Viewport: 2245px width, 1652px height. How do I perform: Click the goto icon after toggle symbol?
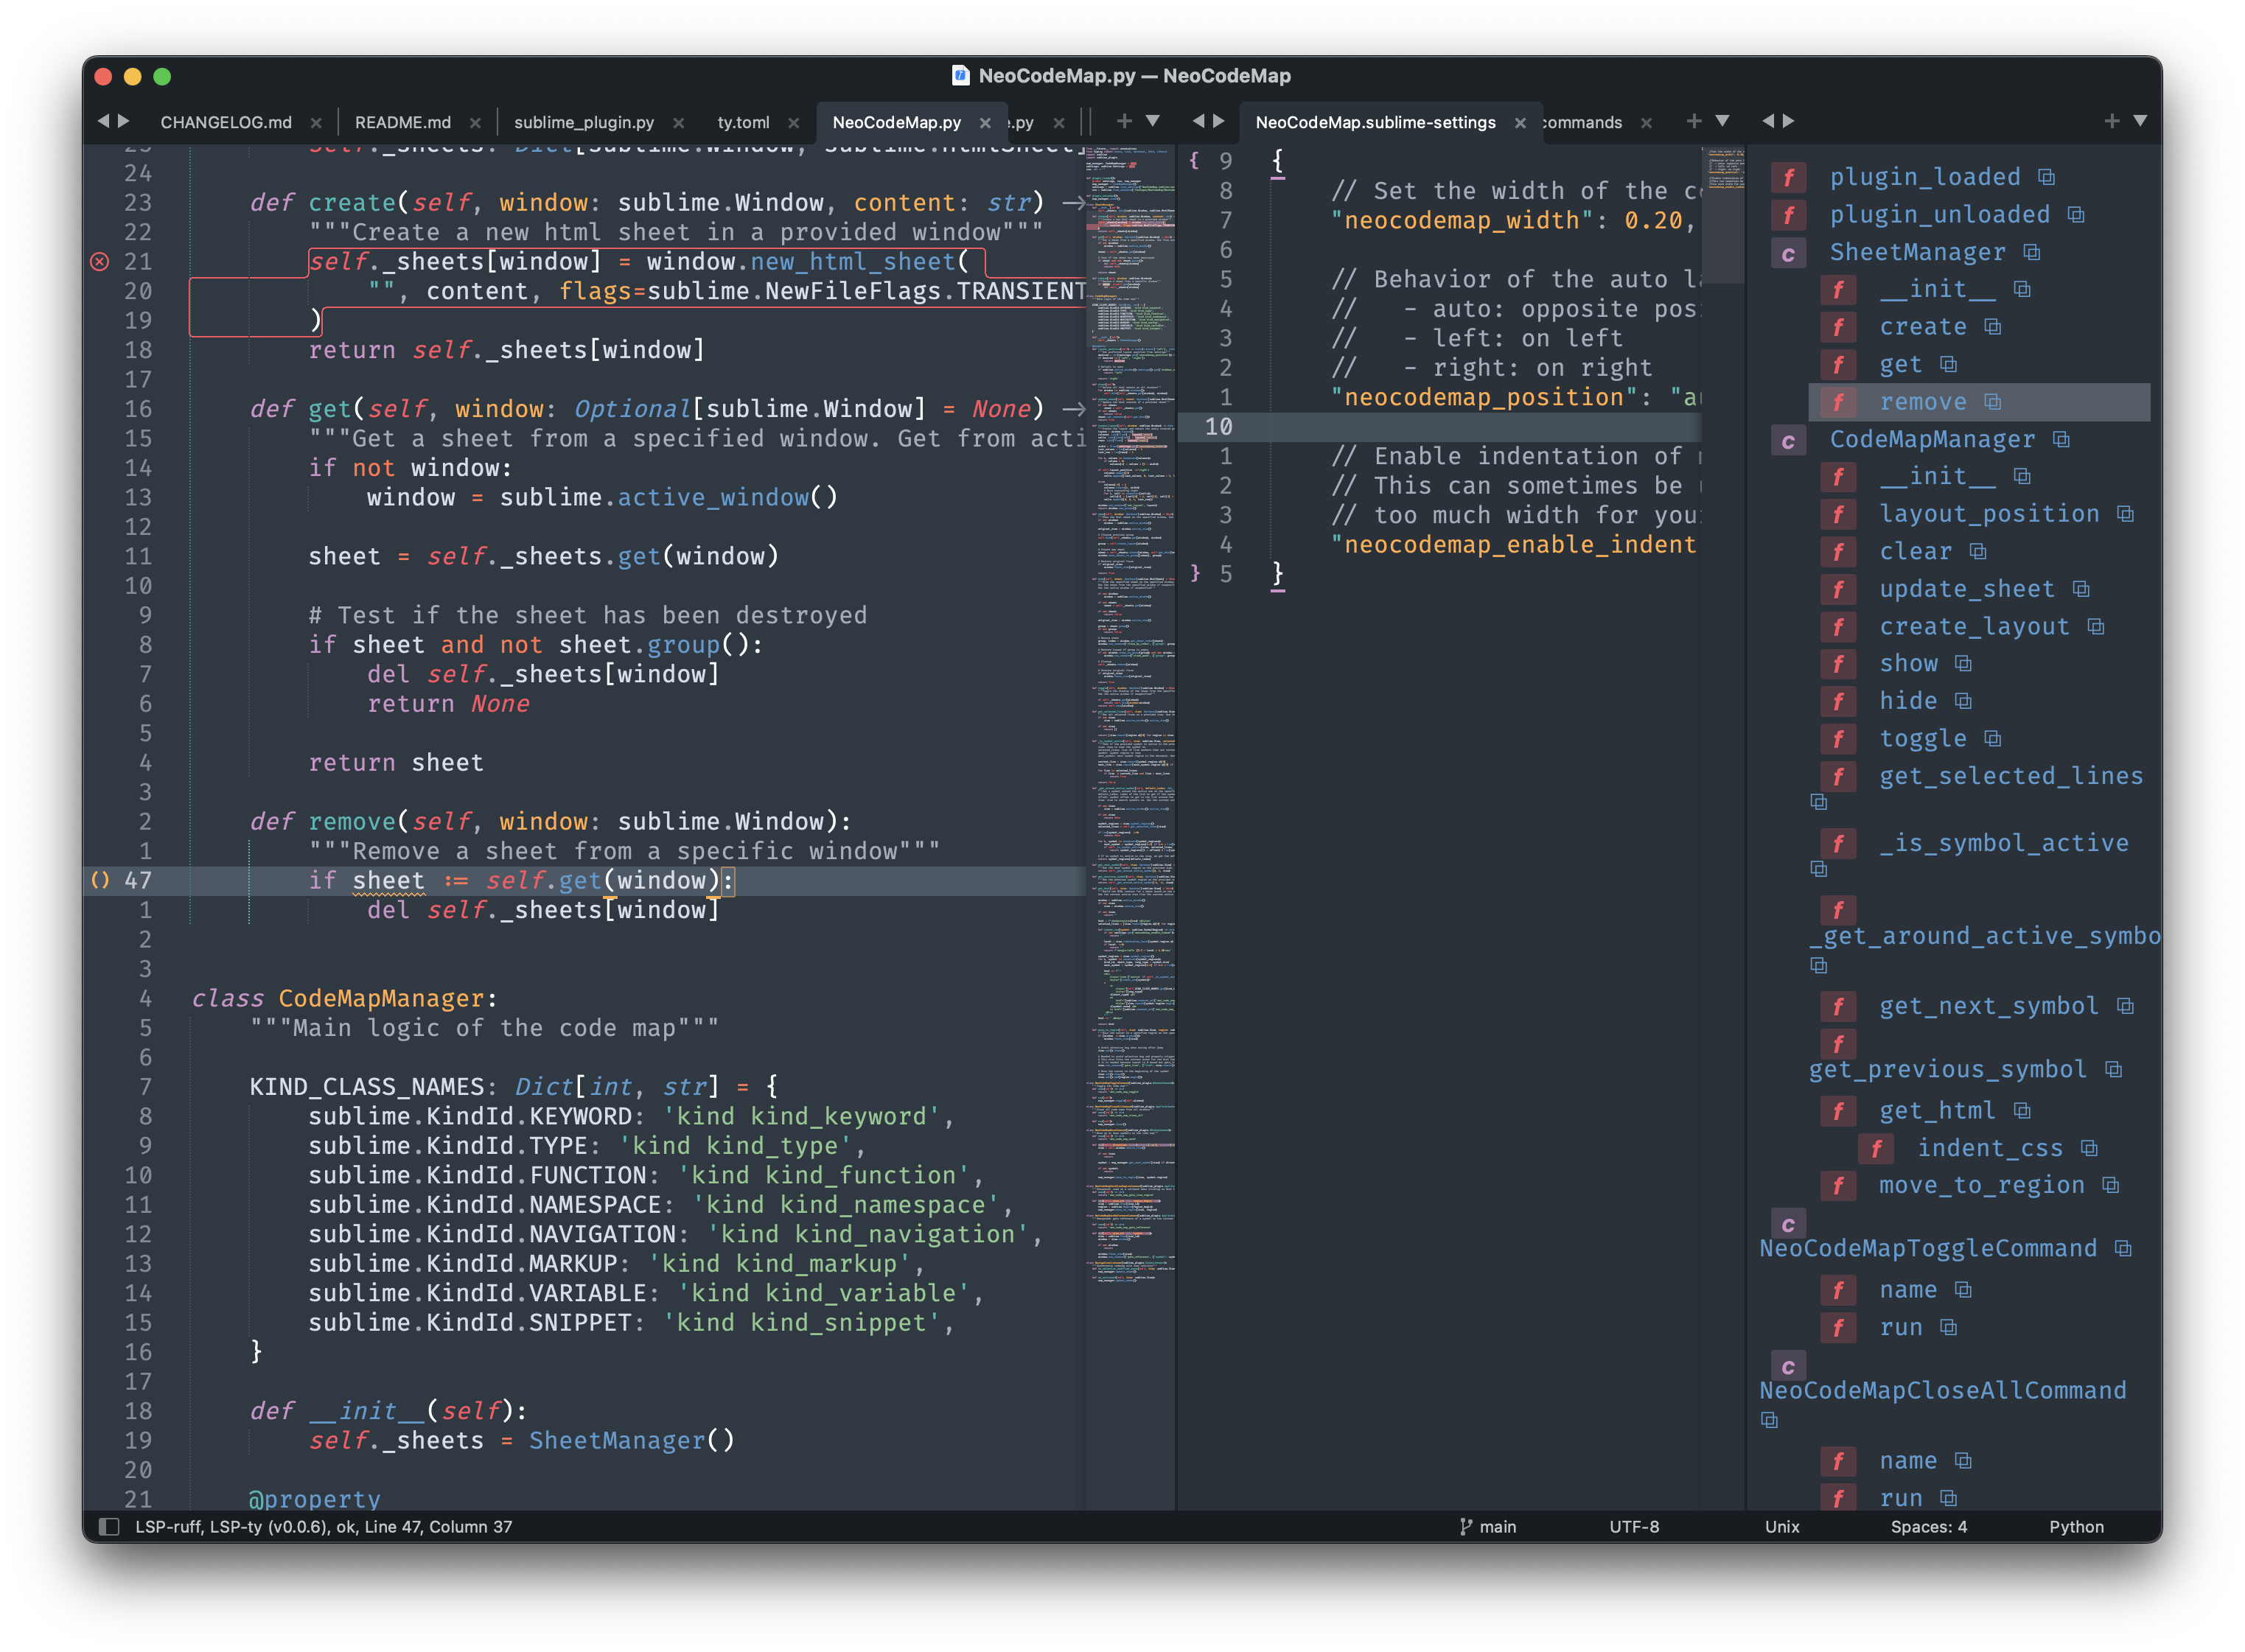click(1992, 739)
